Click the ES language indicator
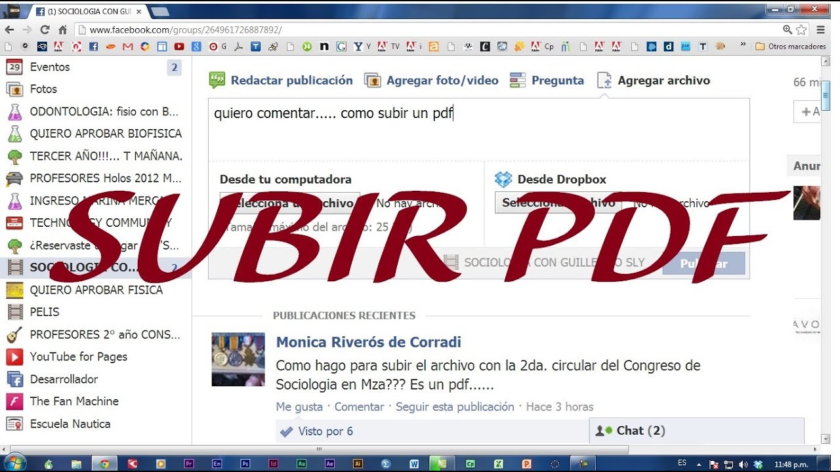 pyautogui.click(x=682, y=463)
